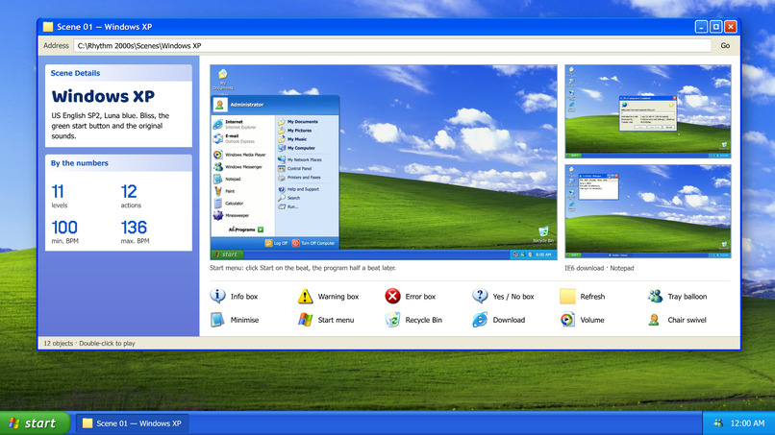Minimize the Scene 01 window
Screen dimensions: 775x435
[701, 27]
